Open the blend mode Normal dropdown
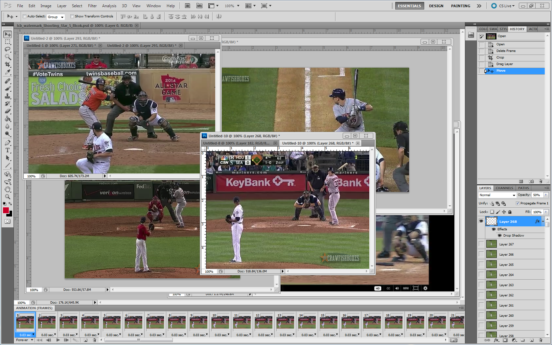 [x=497, y=195]
